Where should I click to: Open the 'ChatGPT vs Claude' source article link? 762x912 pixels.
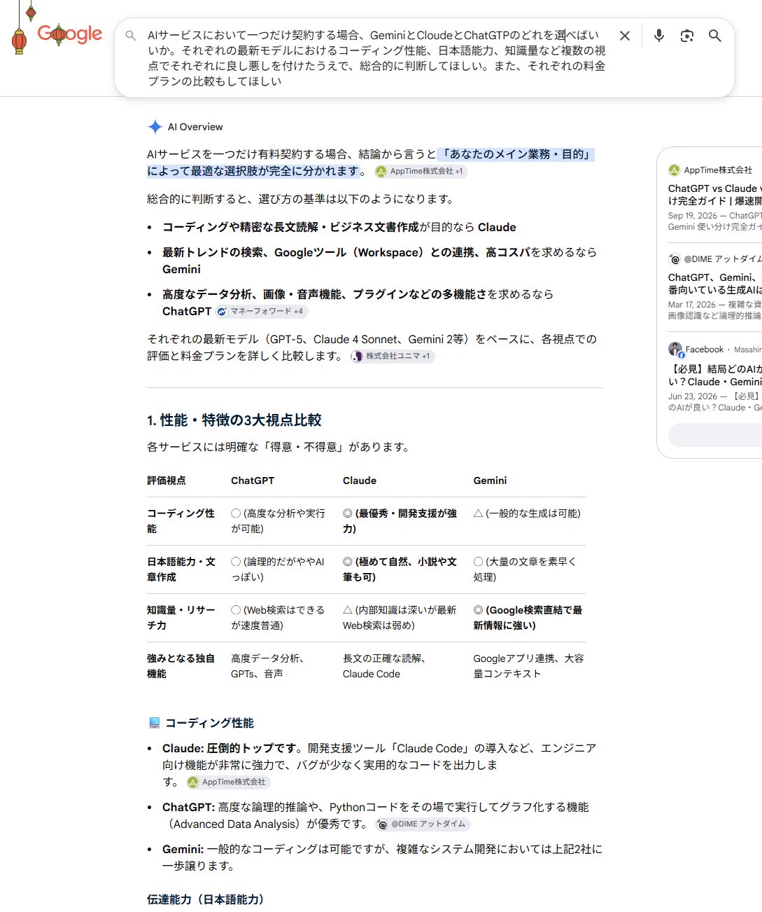pos(714,195)
